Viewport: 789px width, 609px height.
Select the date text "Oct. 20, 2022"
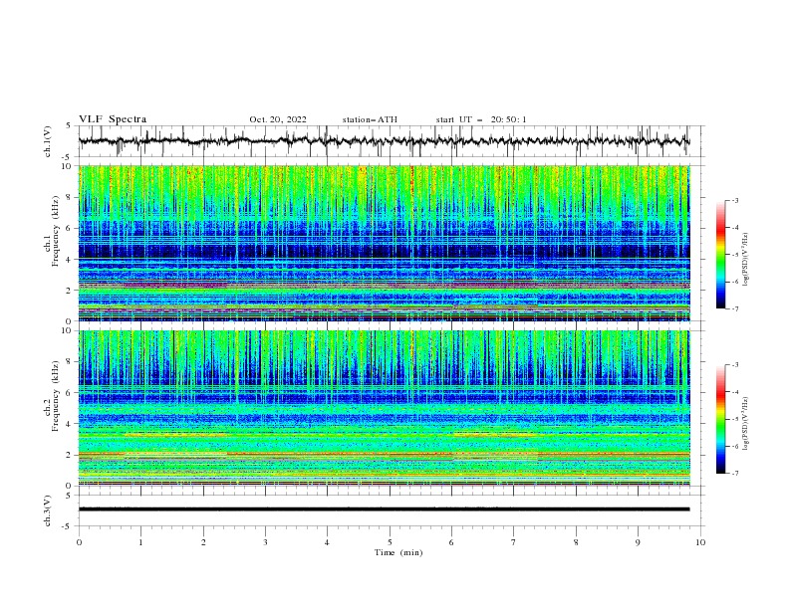pos(278,119)
